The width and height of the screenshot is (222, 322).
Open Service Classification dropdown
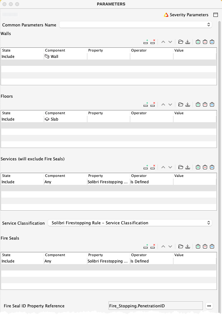pyautogui.click(x=130, y=223)
